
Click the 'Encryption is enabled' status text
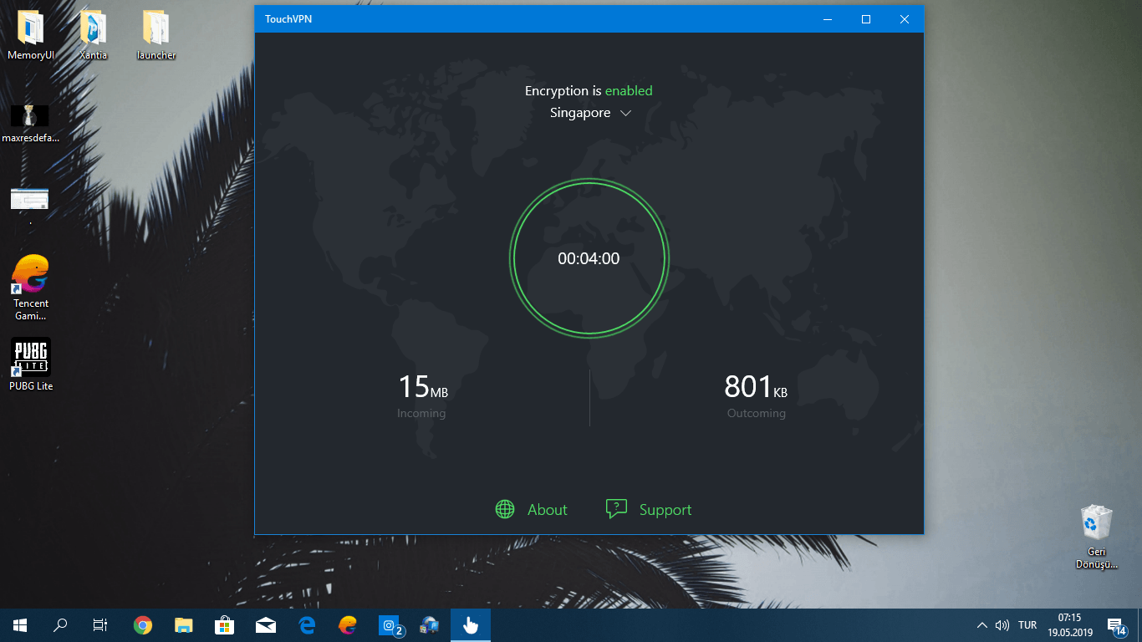click(x=589, y=91)
